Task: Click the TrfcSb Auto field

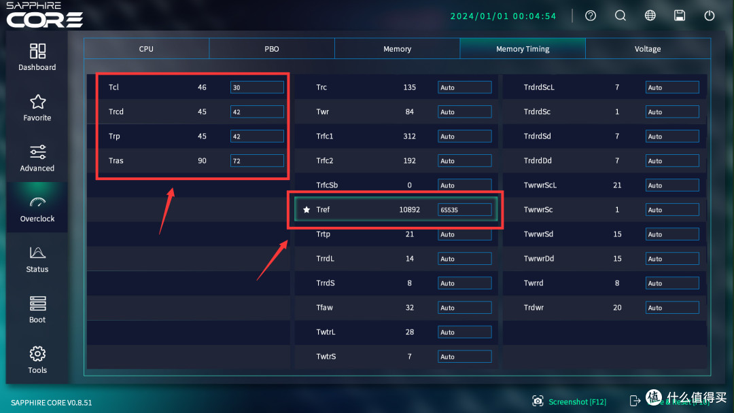Action: [465, 185]
